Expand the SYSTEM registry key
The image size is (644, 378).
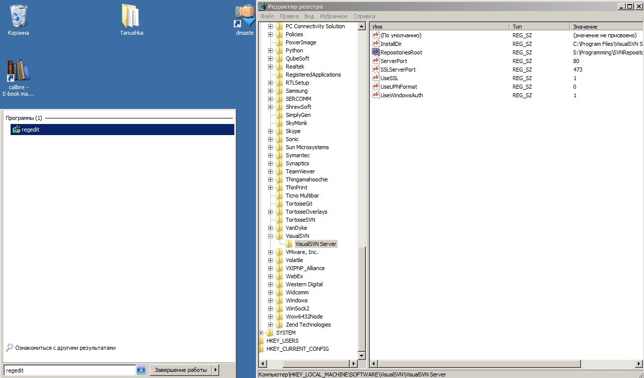tap(261, 333)
